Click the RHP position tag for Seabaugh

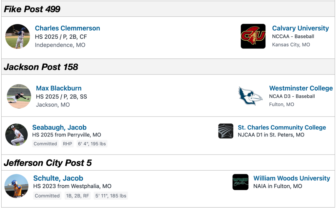tap(67, 144)
